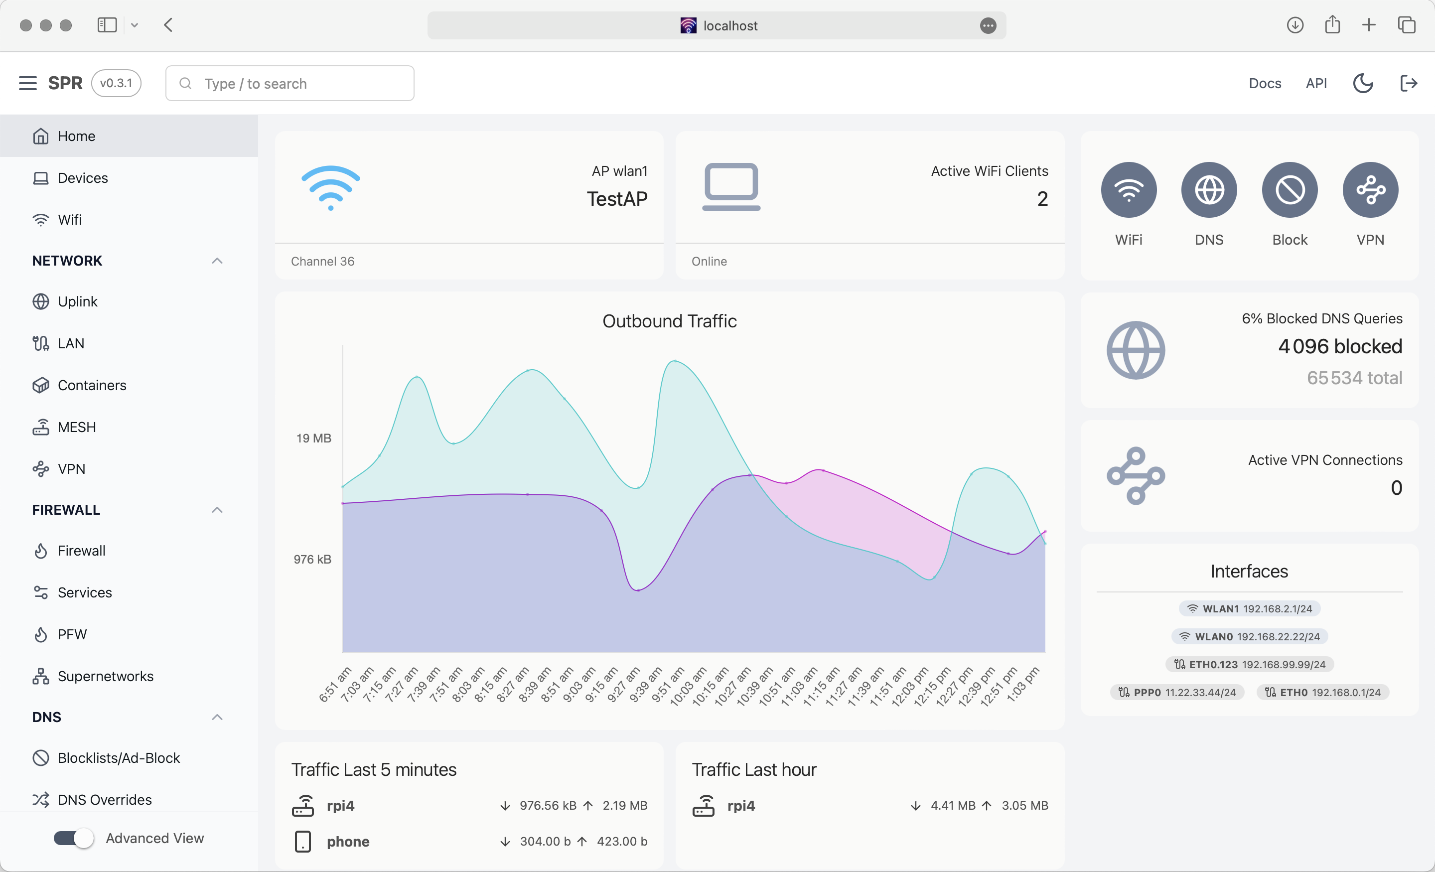Open the Docs link
The height and width of the screenshot is (872, 1435).
(1265, 83)
